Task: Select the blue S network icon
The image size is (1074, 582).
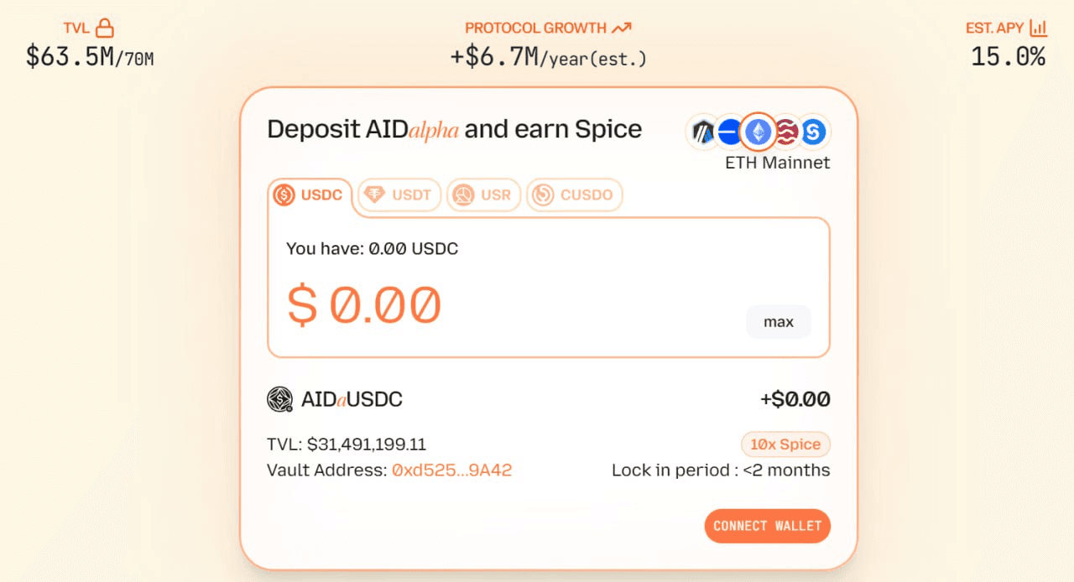Action: point(813,132)
